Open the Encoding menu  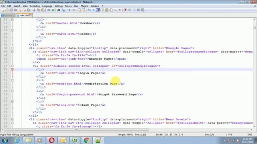(35, 6)
